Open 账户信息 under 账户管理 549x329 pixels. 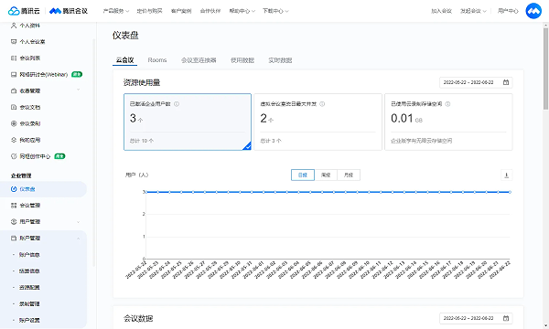[x=29, y=255]
